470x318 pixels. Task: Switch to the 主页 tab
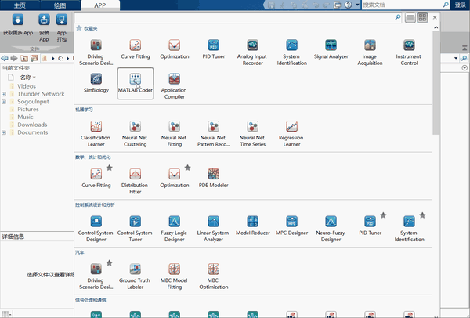click(20, 5)
